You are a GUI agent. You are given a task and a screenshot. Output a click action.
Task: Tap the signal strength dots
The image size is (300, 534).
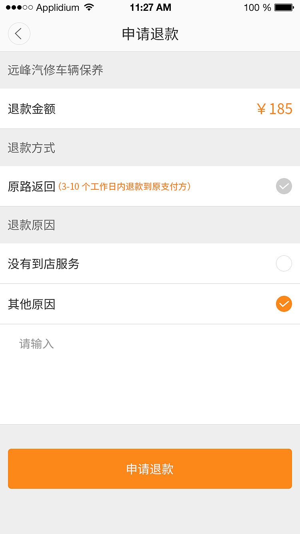(19, 7)
